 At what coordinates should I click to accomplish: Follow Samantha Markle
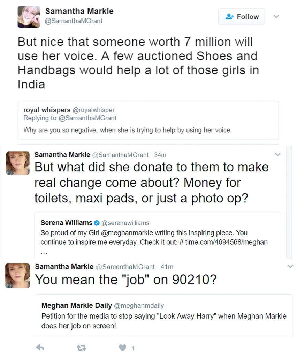(x=242, y=17)
